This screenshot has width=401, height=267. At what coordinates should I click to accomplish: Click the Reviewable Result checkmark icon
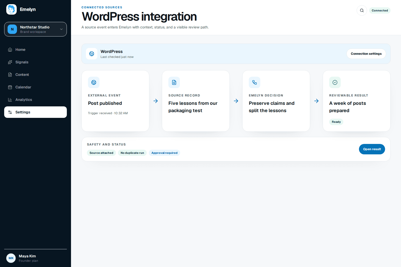[335, 82]
